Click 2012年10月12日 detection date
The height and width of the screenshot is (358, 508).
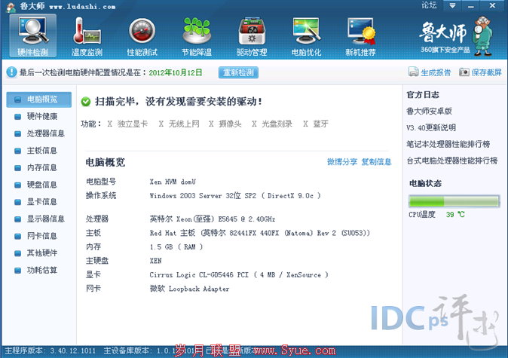coord(176,72)
